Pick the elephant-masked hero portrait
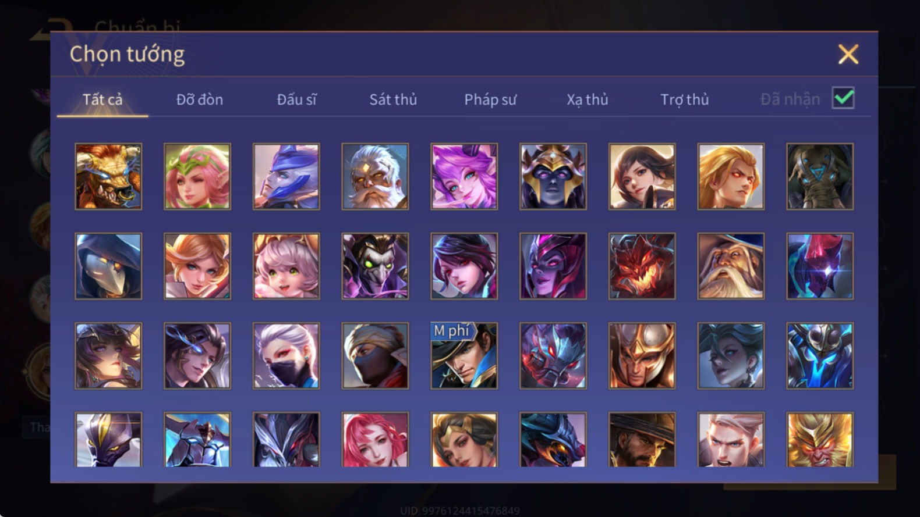This screenshot has height=517, width=920. click(820, 177)
